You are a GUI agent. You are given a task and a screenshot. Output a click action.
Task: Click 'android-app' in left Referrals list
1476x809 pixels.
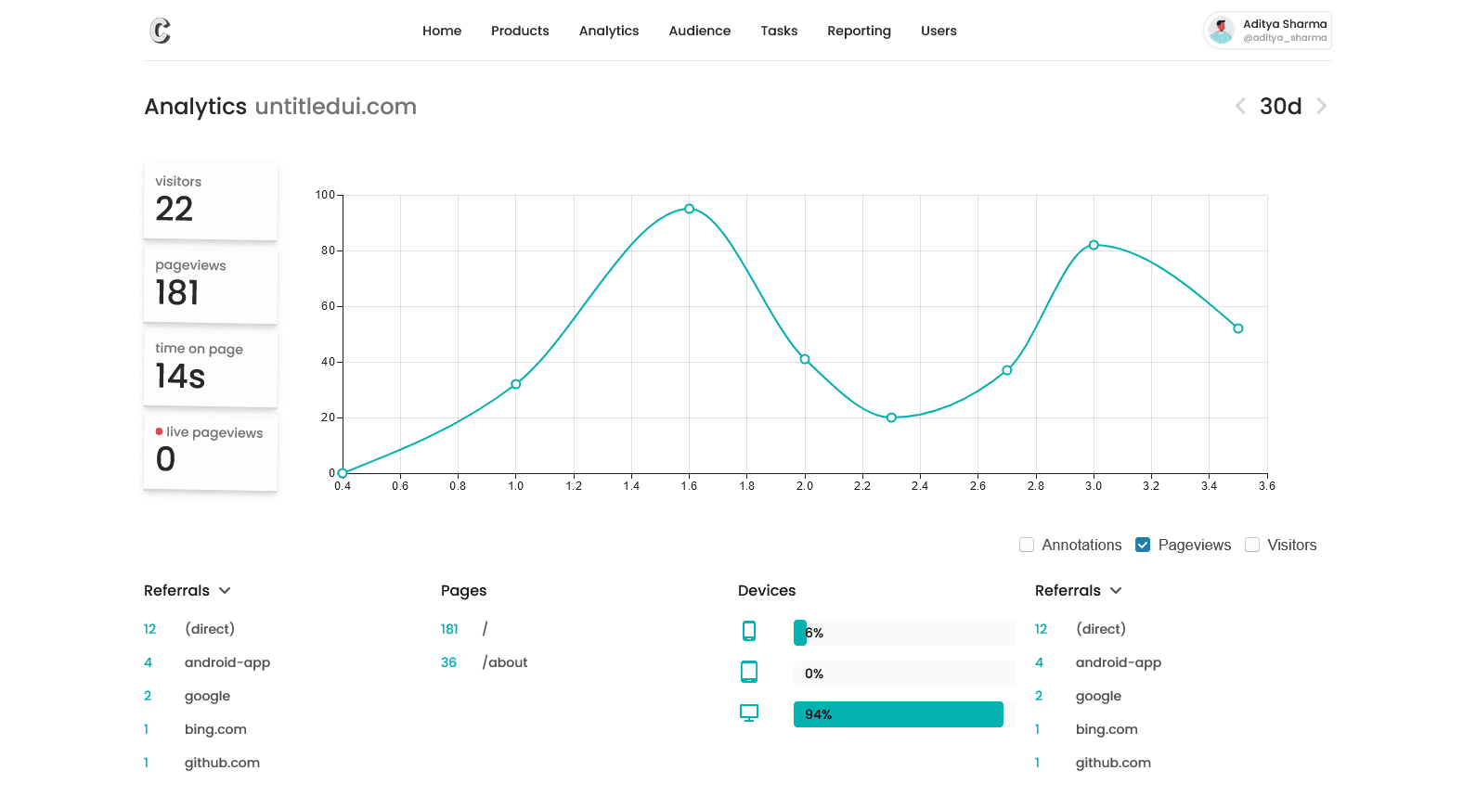click(x=227, y=662)
